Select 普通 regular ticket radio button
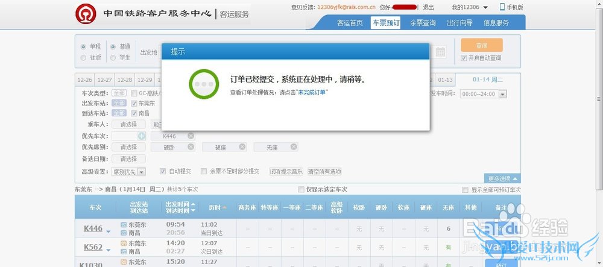 113,46
